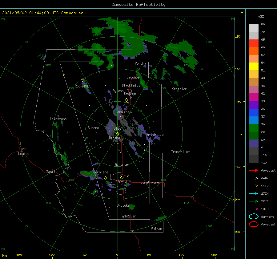Click the yellow diamond marker near RockyMH
The height and width of the screenshot is (259, 277).
82,80
